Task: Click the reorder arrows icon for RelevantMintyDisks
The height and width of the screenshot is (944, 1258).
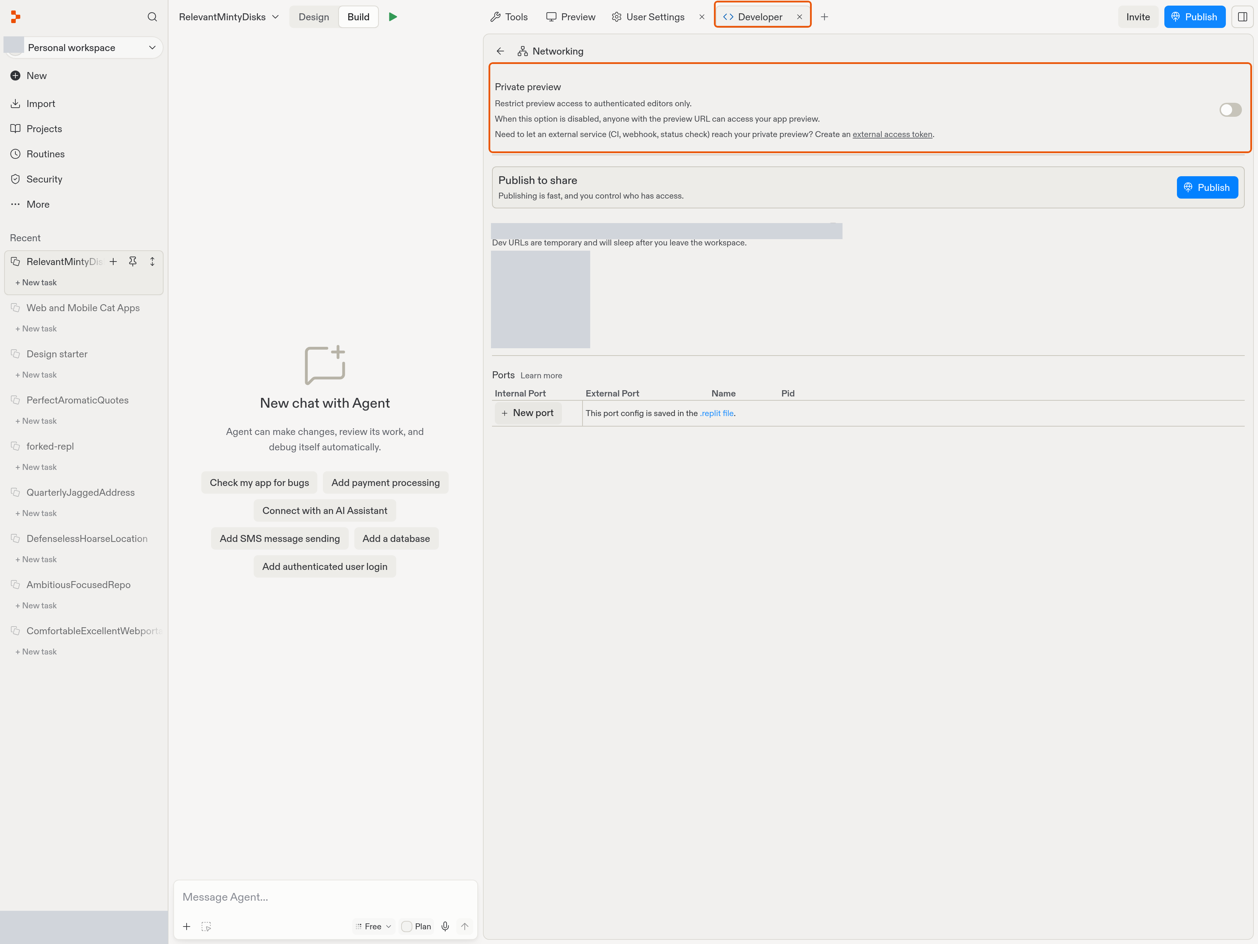Action: point(152,262)
